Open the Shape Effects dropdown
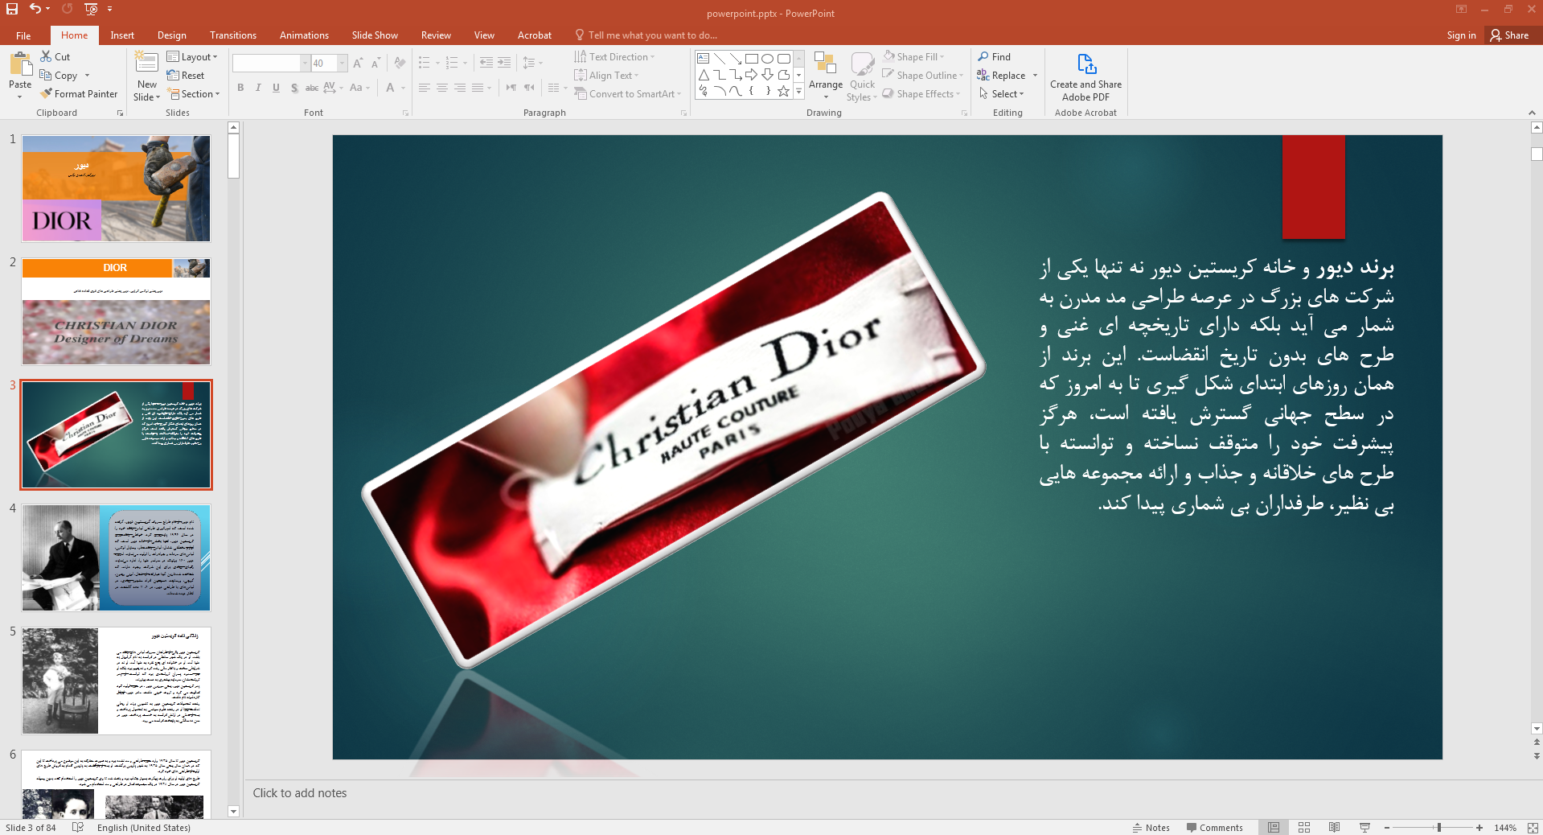The width and height of the screenshot is (1543, 835). click(921, 94)
